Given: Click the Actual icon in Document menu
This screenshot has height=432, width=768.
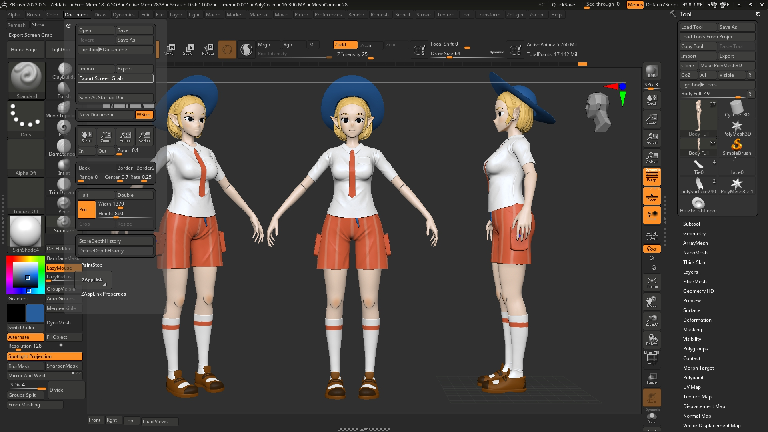Looking at the screenshot, I should coord(125,136).
